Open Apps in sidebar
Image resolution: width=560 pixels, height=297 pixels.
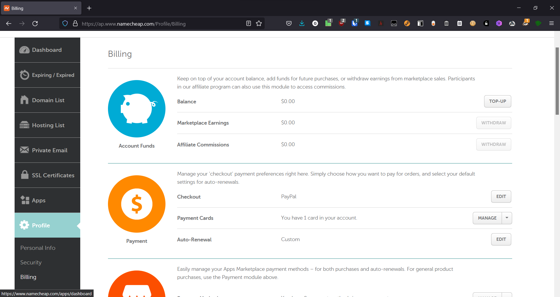(47, 200)
